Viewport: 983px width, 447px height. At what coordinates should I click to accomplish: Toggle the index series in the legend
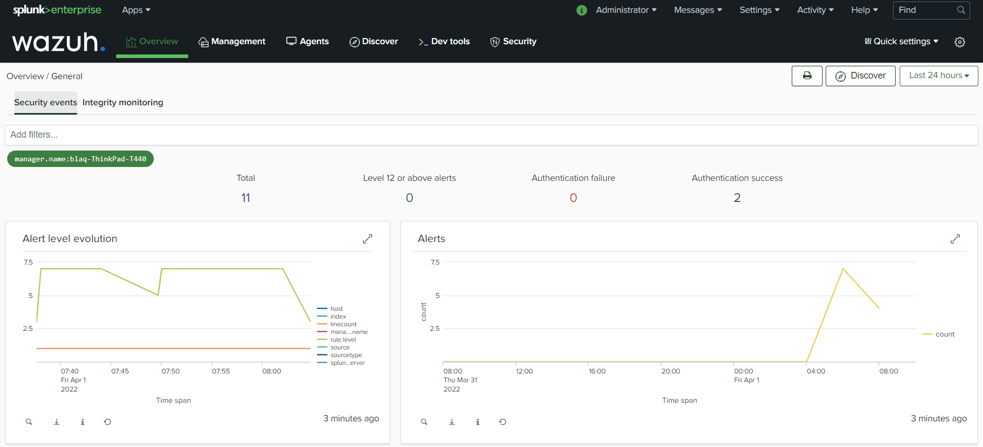click(332, 316)
